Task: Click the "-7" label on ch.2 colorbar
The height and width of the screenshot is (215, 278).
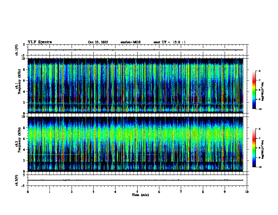Action: (x=259, y=138)
